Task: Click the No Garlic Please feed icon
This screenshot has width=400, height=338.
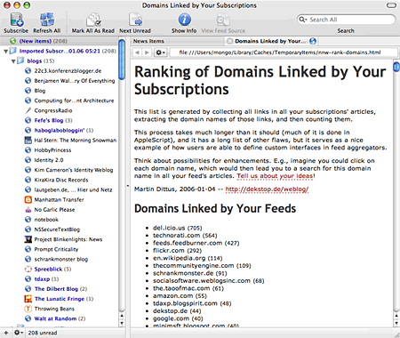Action: tap(28, 210)
